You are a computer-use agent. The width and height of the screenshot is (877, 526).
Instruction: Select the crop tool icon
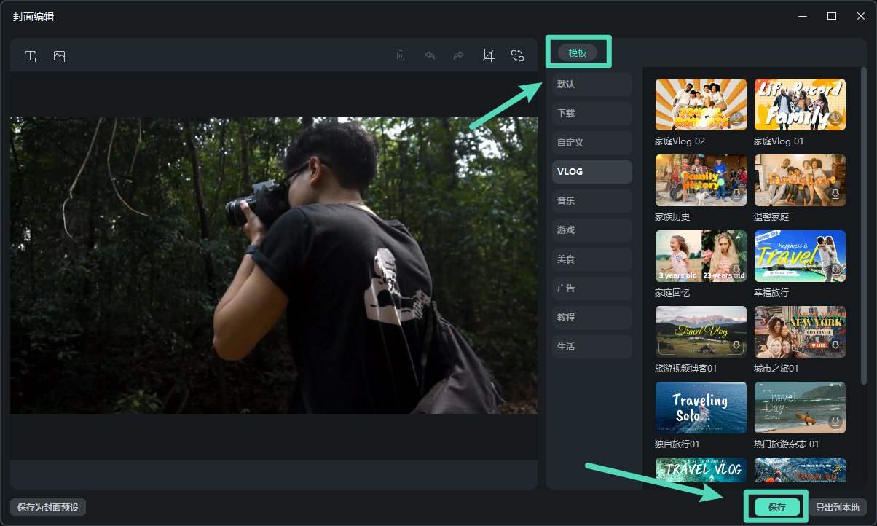488,56
